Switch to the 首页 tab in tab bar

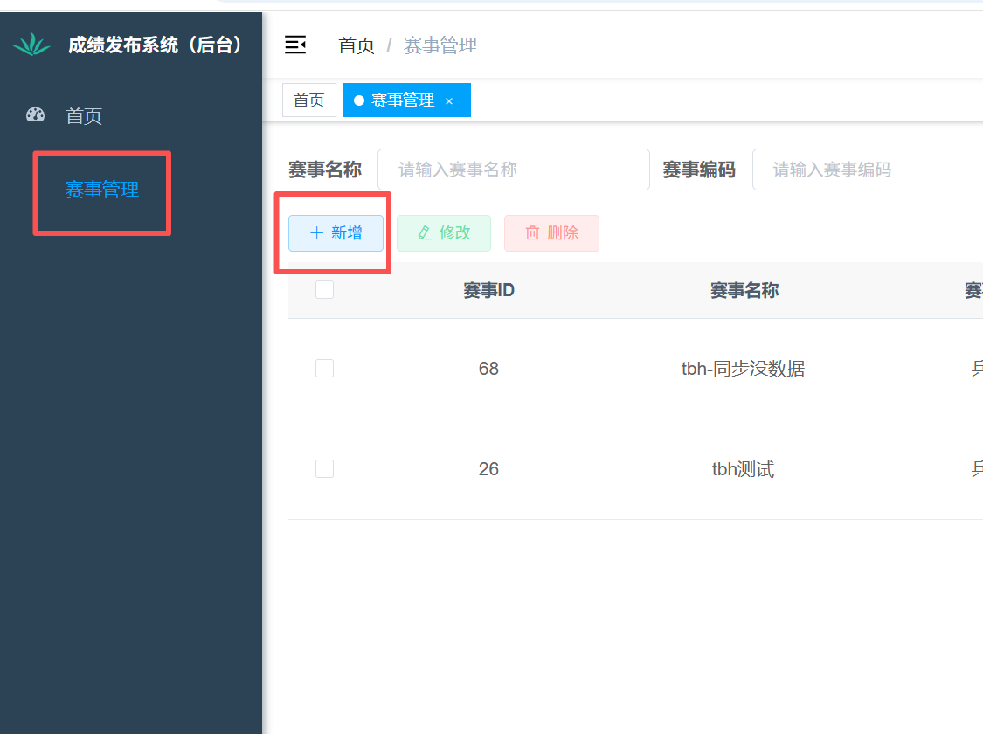coord(308,100)
